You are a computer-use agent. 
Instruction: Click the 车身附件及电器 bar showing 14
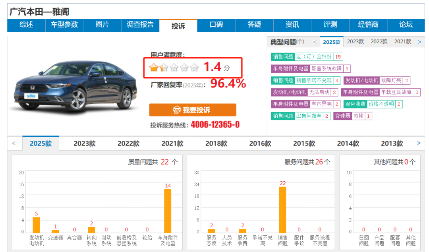168,211
